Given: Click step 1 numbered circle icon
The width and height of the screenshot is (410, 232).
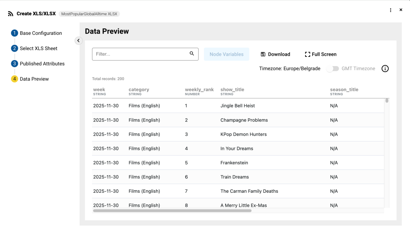Looking at the screenshot, I should click(x=14, y=33).
